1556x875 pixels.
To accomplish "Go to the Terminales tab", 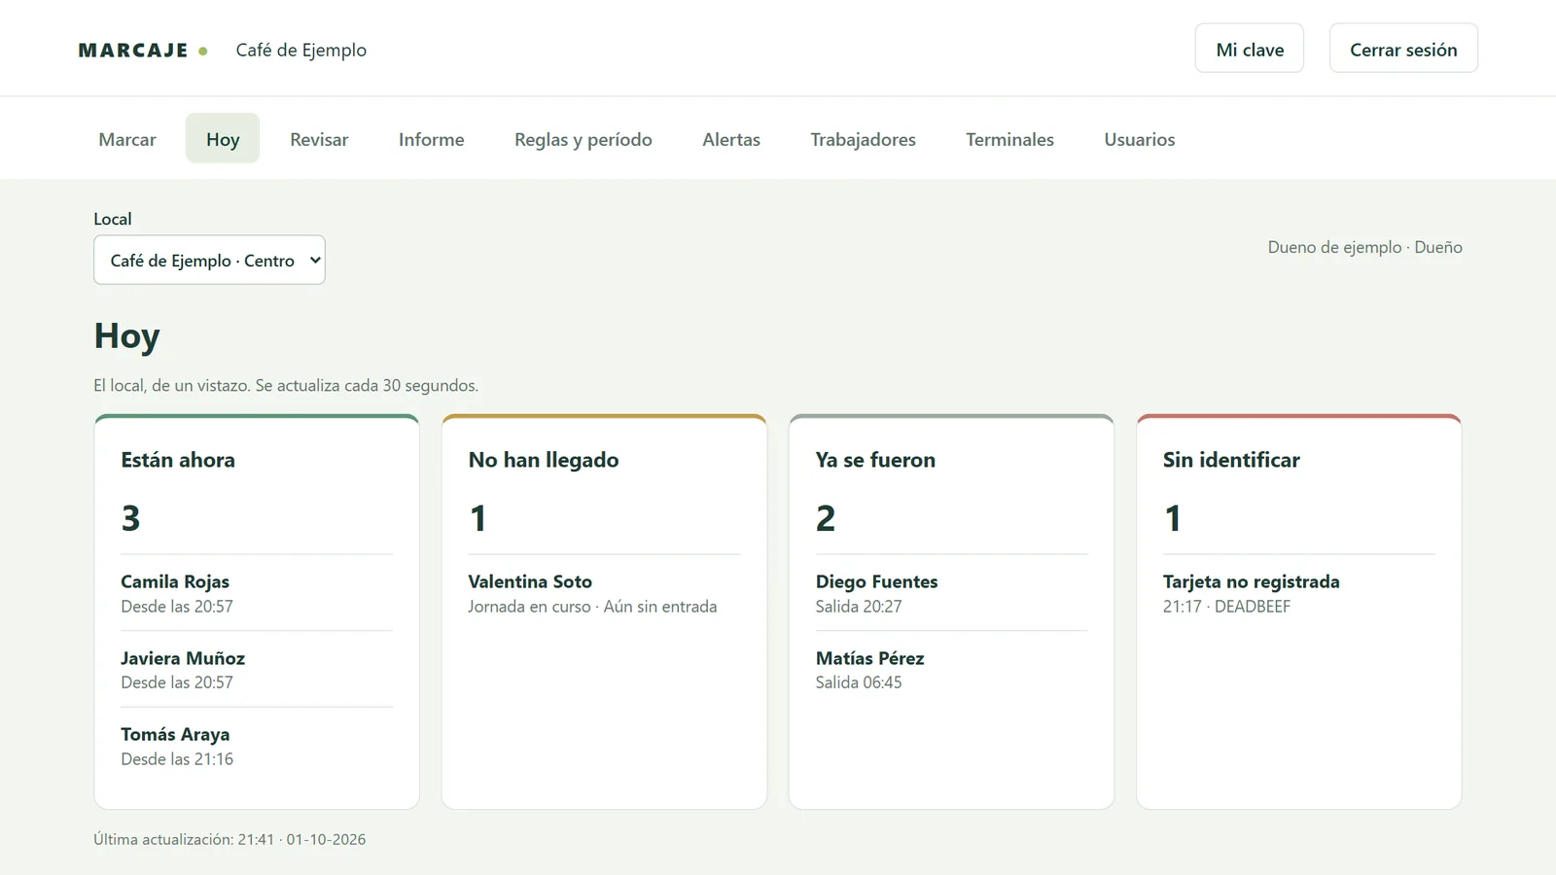I will click(x=1010, y=139).
